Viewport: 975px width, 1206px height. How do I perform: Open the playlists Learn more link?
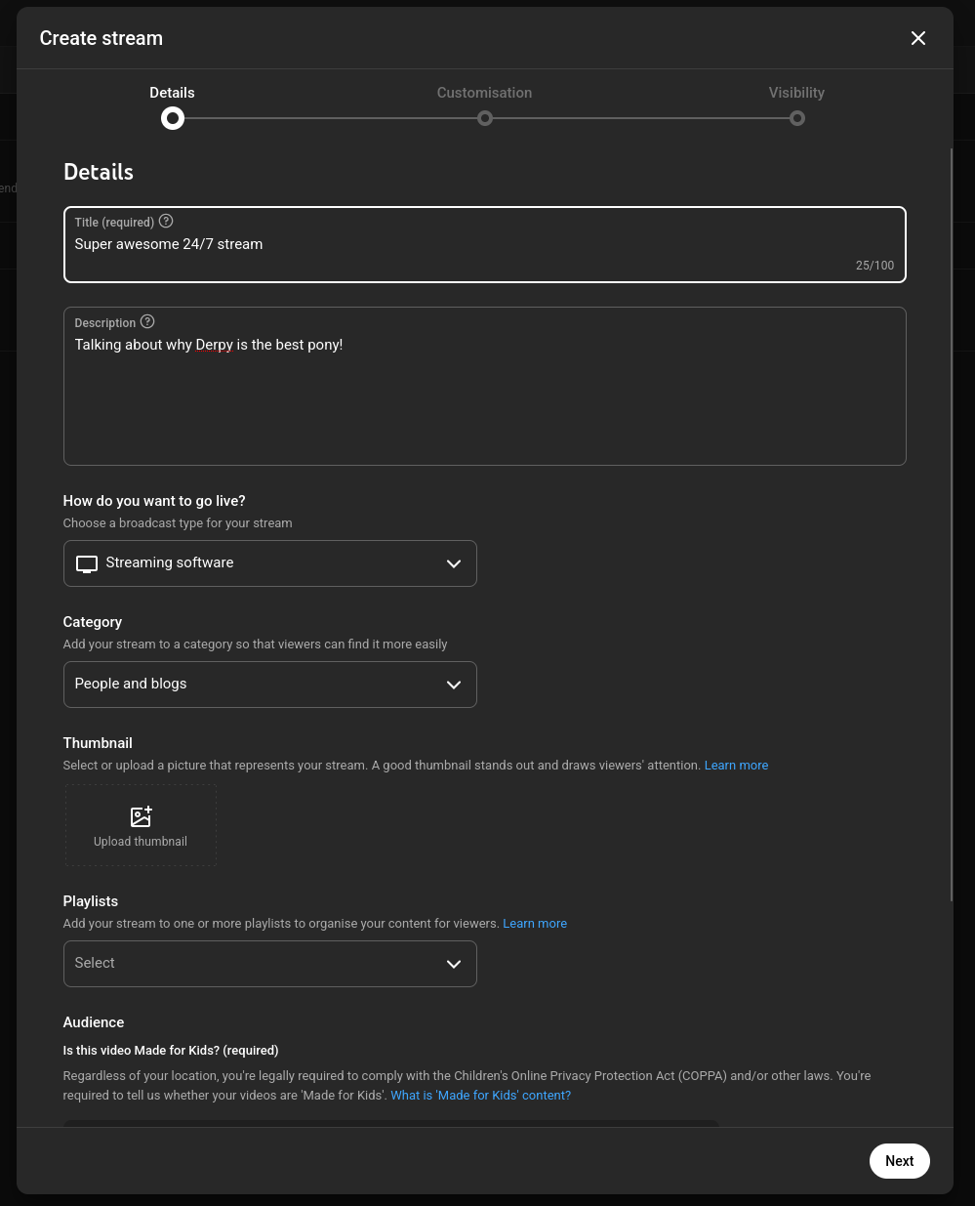point(535,923)
